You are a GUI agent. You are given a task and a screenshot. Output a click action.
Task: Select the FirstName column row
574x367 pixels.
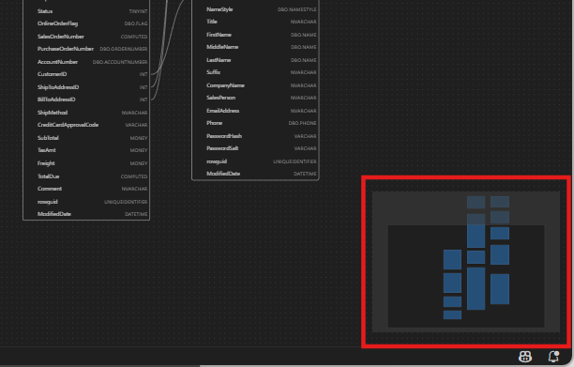tap(255, 35)
